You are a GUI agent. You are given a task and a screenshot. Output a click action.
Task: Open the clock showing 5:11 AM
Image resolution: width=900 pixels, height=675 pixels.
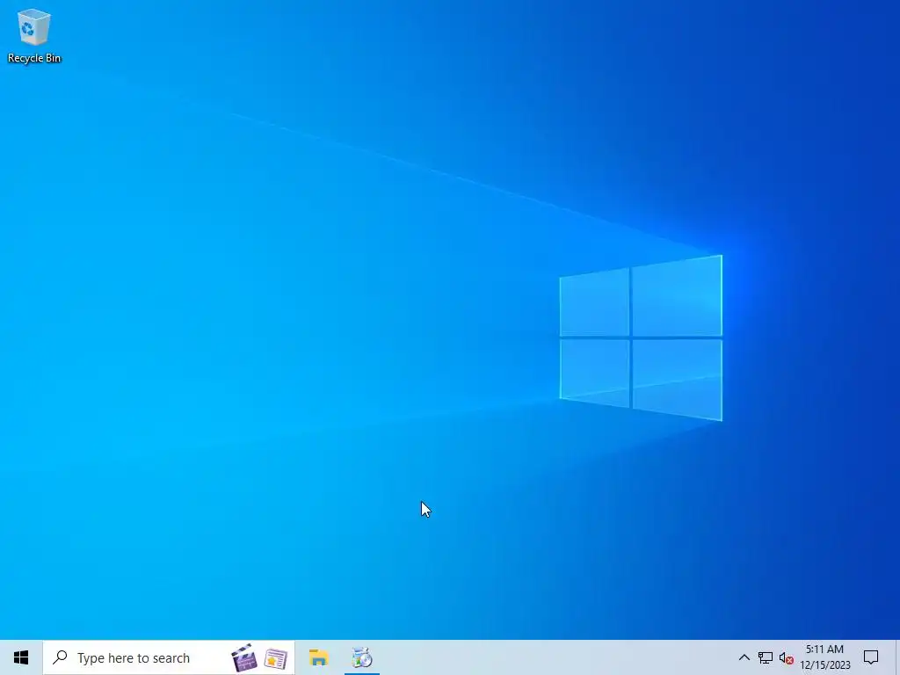click(825, 657)
